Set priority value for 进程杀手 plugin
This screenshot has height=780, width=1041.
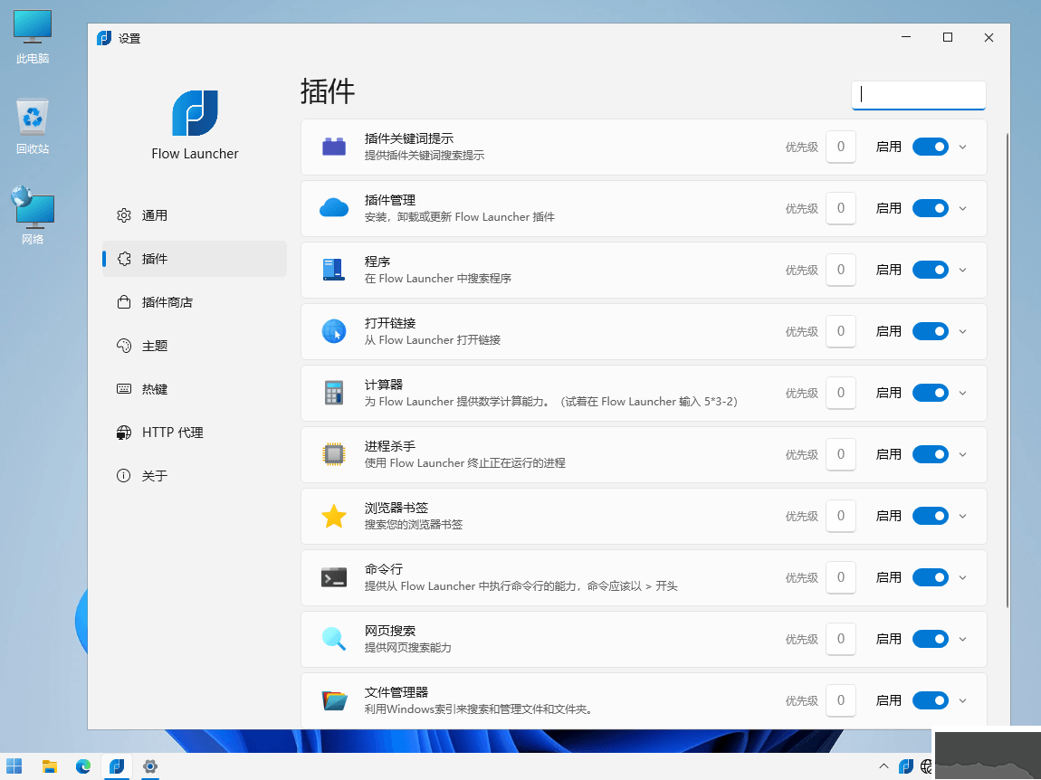(x=841, y=454)
